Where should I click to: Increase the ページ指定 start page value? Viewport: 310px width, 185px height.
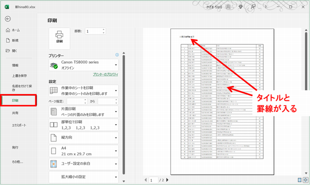[85, 100]
